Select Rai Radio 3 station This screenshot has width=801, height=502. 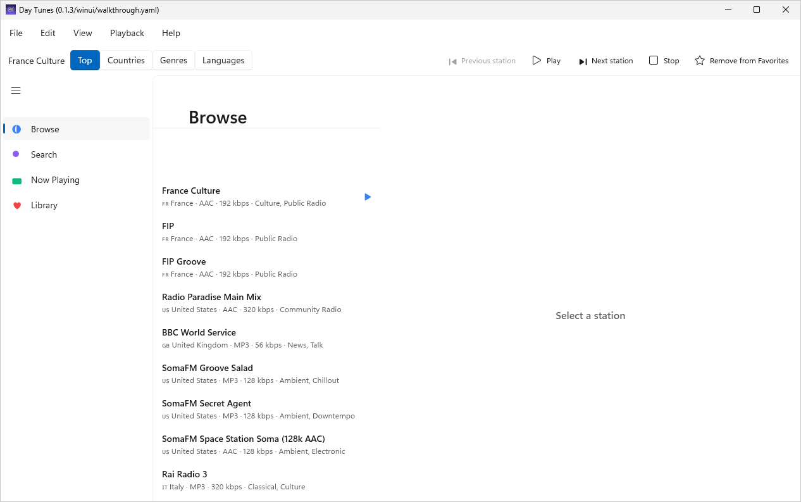(267, 480)
